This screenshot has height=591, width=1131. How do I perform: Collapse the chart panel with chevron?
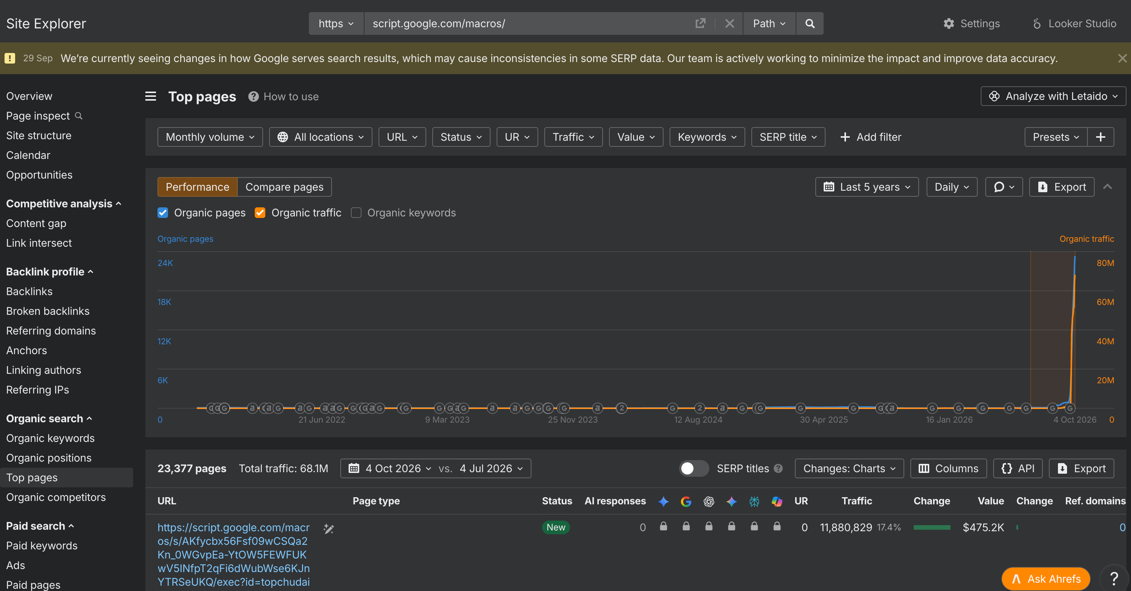(1107, 187)
